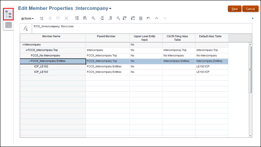
Task: Click the undo arrow toolbar icon
Action: (148, 18)
